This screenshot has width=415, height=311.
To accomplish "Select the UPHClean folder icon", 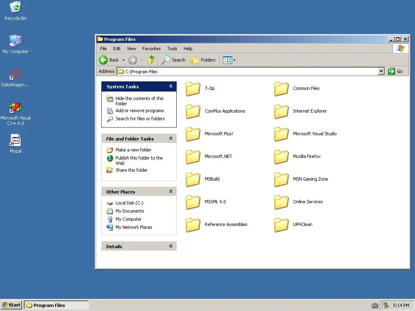I will [x=281, y=225].
